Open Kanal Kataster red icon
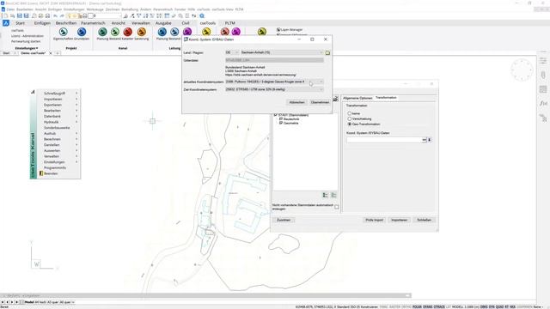550x309 pixels. (x=128, y=33)
